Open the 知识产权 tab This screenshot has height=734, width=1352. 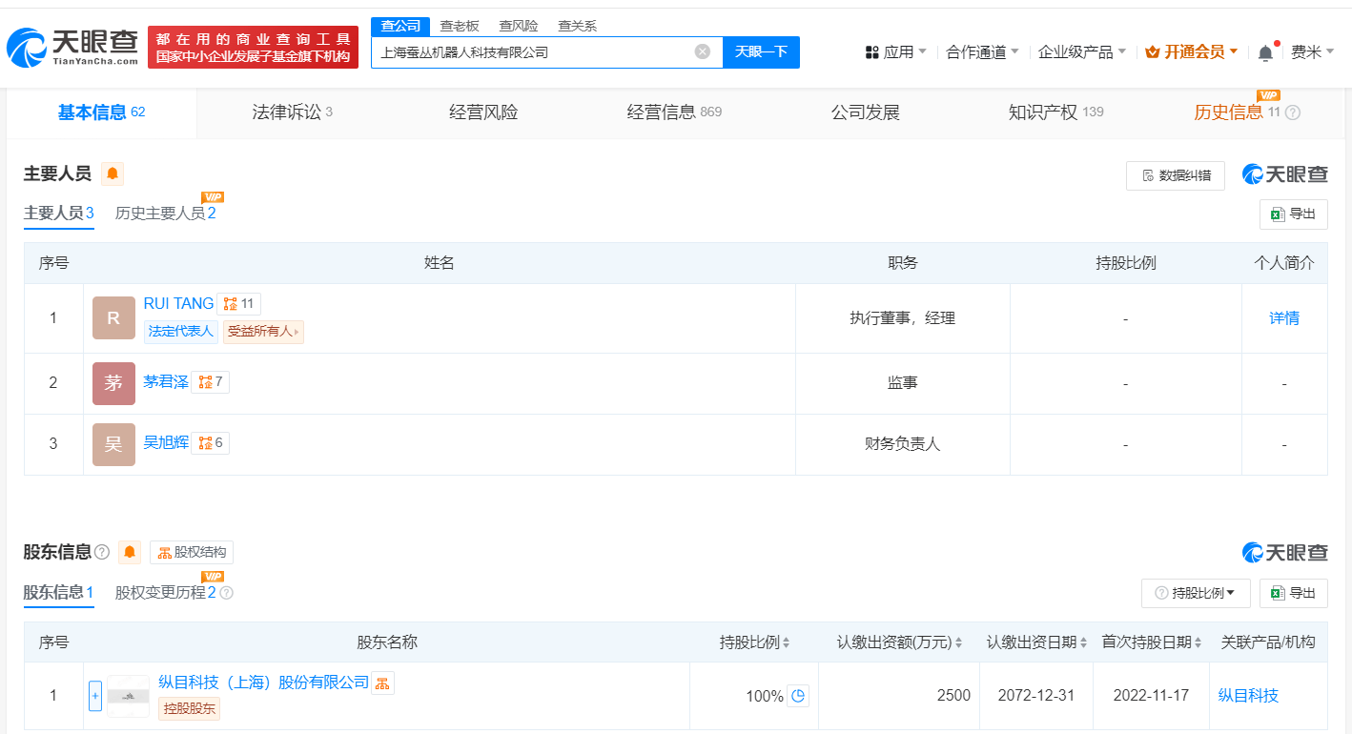point(1056,112)
